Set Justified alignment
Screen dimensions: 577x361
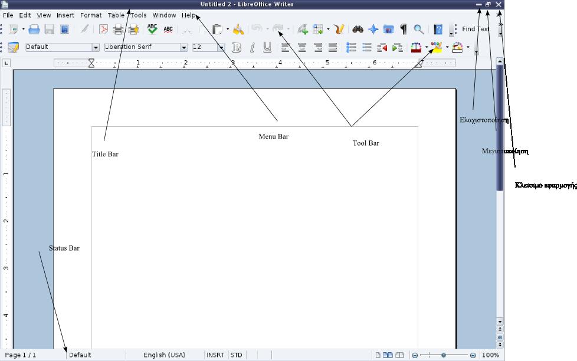click(333, 47)
